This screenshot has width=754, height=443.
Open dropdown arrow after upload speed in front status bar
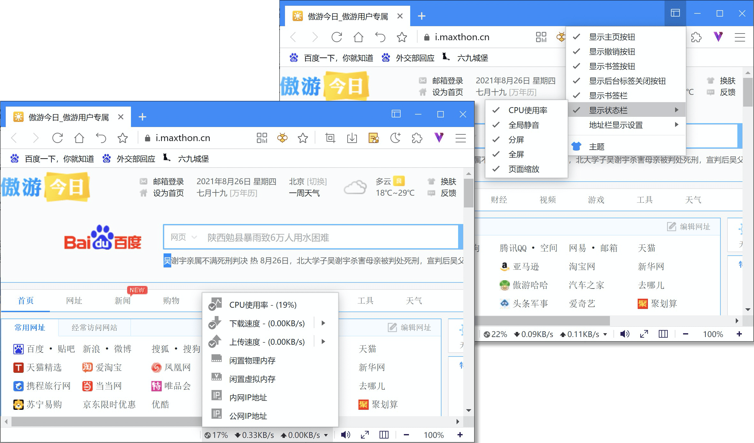point(326,435)
